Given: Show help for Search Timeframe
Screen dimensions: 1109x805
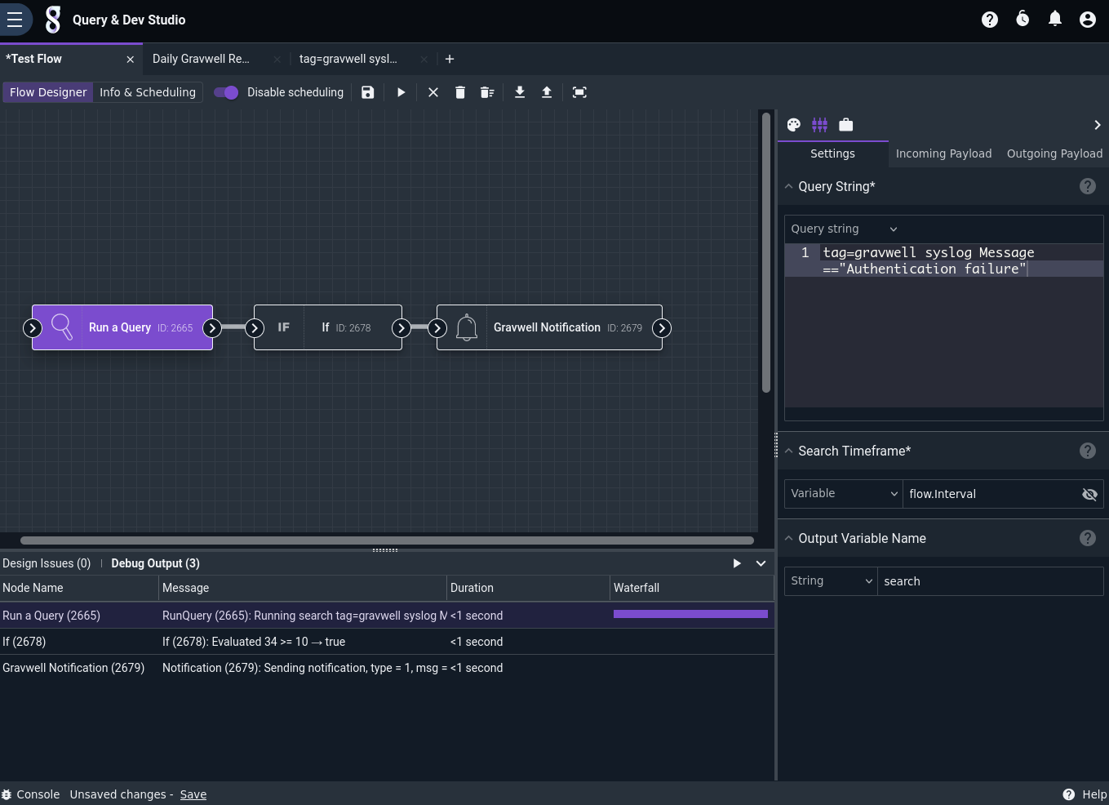Looking at the screenshot, I should coord(1088,451).
